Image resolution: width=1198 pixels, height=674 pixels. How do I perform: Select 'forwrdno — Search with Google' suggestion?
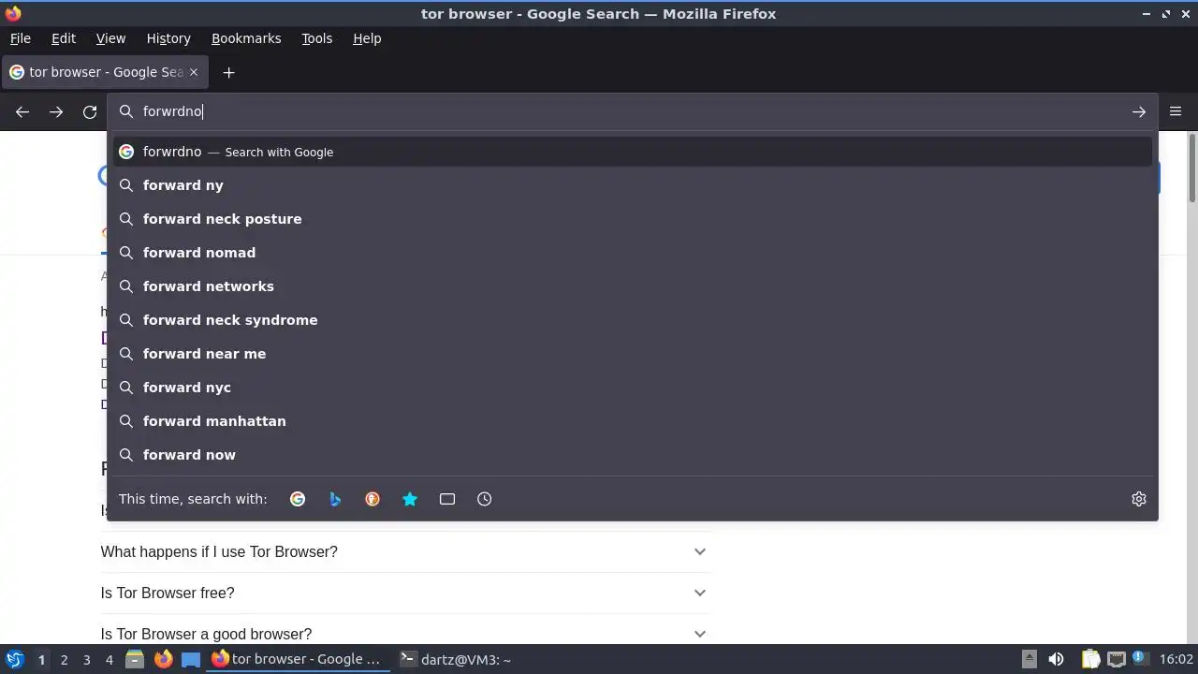(x=633, y=152)
